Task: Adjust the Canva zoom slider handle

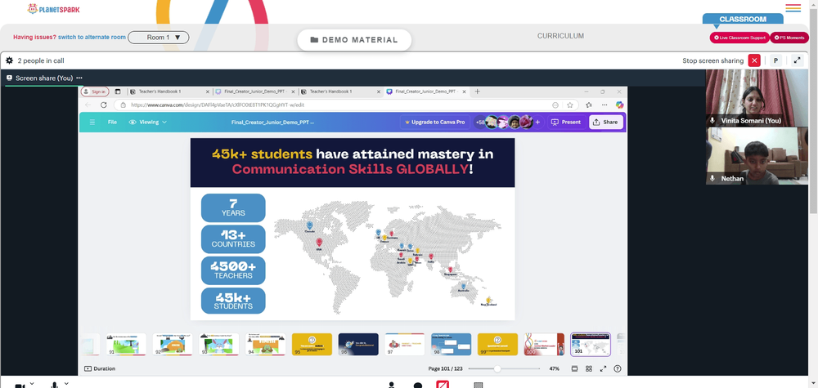Action: coord(497,368)
